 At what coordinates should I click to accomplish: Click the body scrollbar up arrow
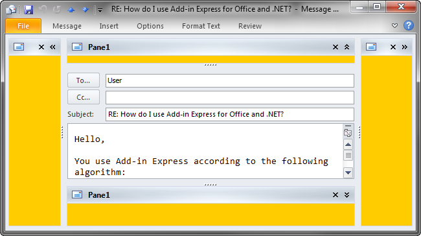pyautogui.click(x=348, y=145)
